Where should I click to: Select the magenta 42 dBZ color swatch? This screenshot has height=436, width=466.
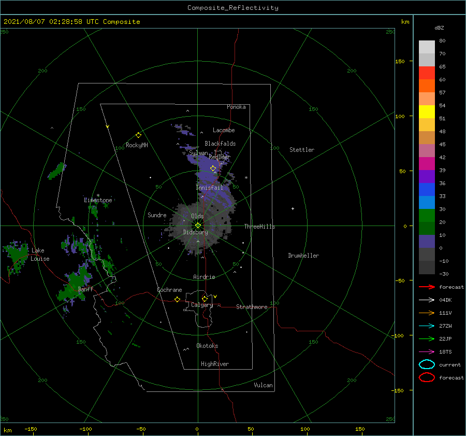[x=427, y=163]
